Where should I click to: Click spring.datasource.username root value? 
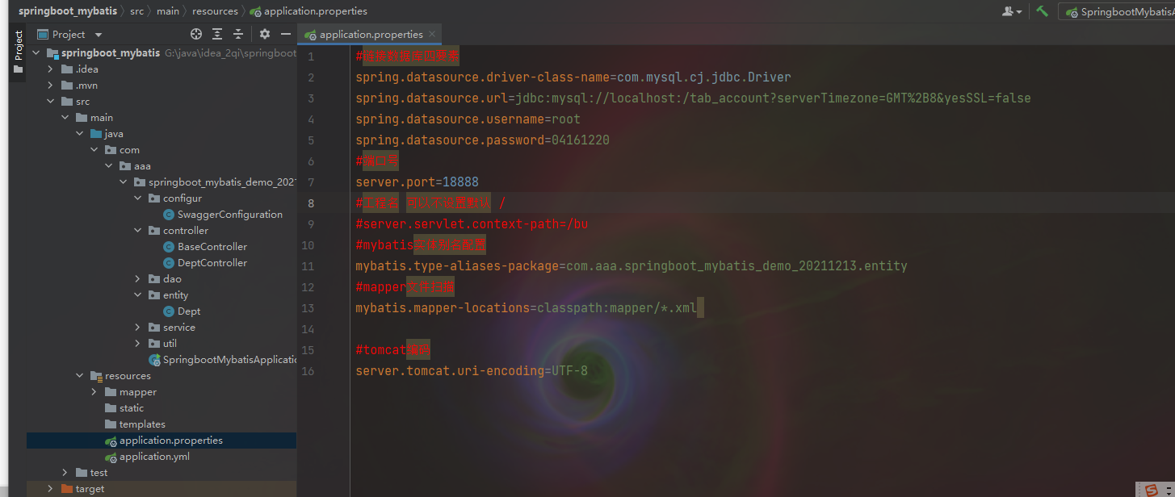click(566, 119)
